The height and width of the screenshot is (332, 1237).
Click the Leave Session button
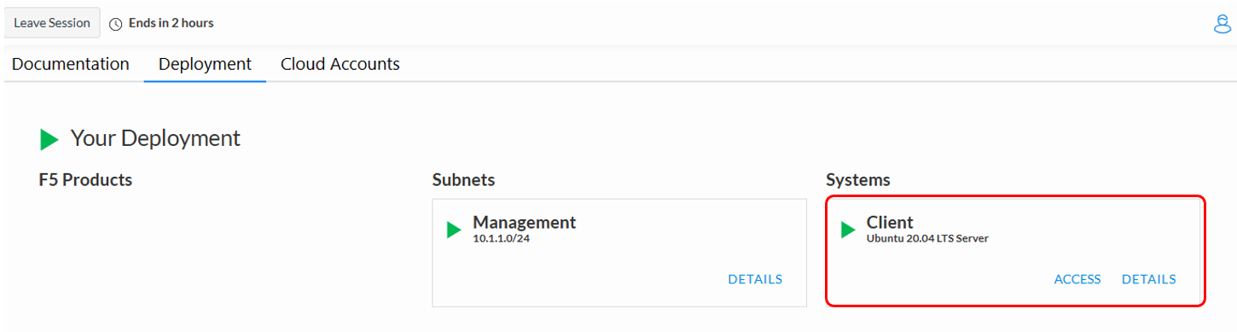[52, 23]
